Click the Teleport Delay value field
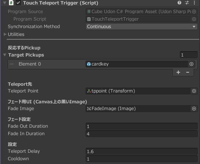 pyautogui.click(x=142, y=151)
